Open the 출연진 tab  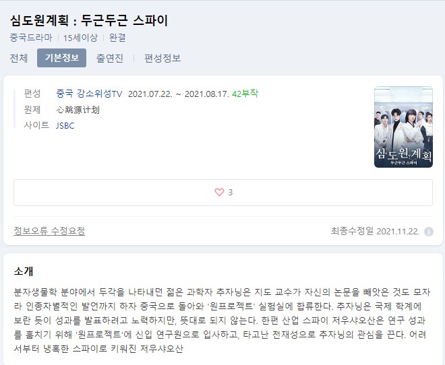(109, 58)
